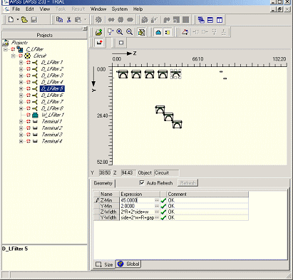Viewport: 293px width, 280px height.
Task: Click the ellipsis button in Z-Min row
Action: point(157,200)
